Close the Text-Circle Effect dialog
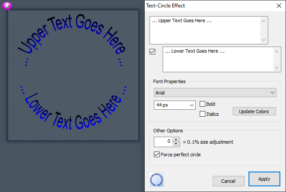The image size is (286, 192). [x=279, y=6]
